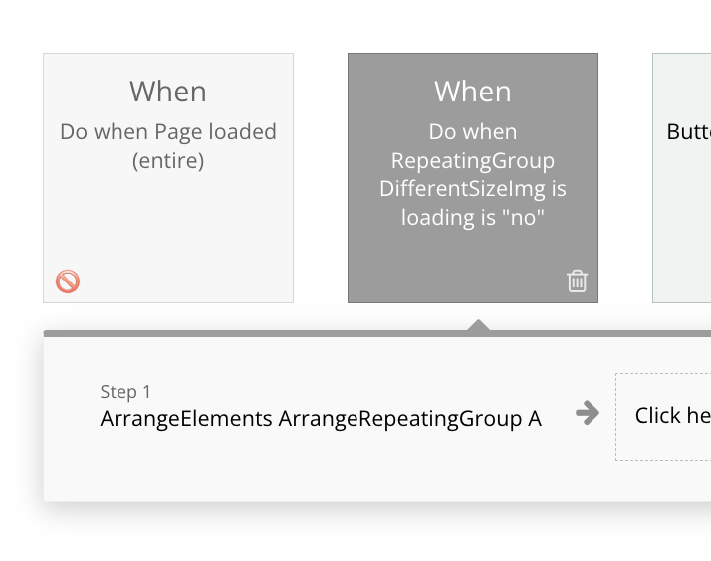This screenshot has width=711, height=561.
Task: Click the red disabled icon on Page loaded event
Action: pos(68,281)
